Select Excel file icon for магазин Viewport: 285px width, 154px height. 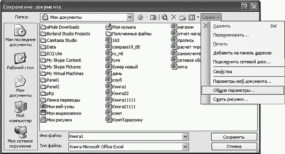click(174, 27)
